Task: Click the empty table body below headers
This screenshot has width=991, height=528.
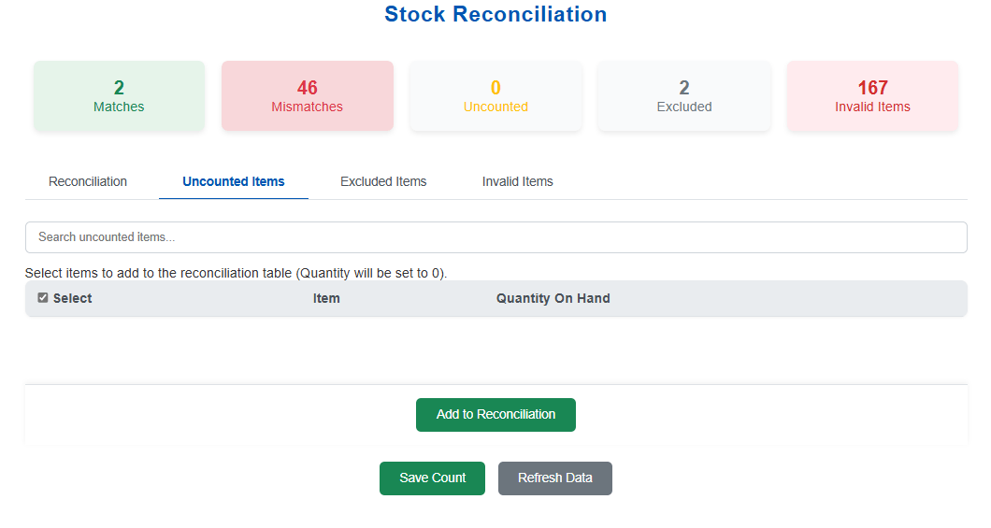Action: coord(495,348)
